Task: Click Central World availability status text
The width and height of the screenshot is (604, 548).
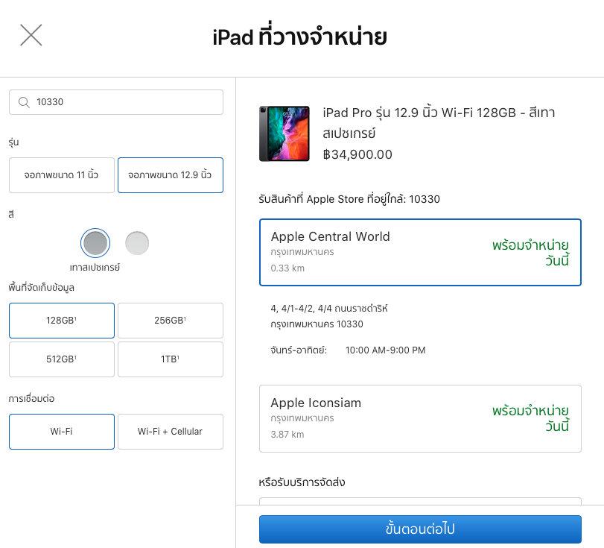Action: (x=530, y=253)
